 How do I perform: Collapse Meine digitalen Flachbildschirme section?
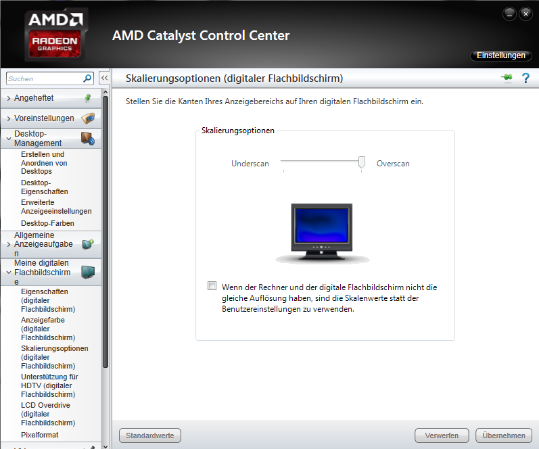point(9,273)
